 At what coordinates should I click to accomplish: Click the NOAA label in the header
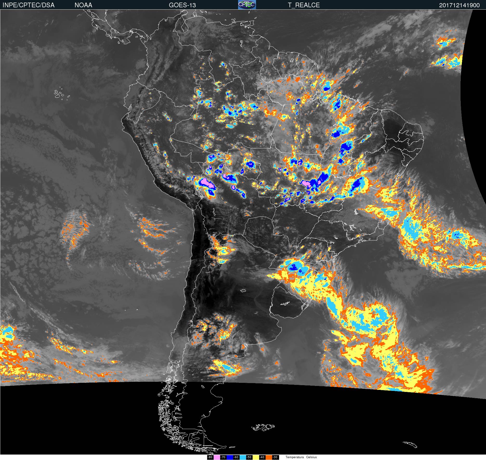tap(83, 5)
